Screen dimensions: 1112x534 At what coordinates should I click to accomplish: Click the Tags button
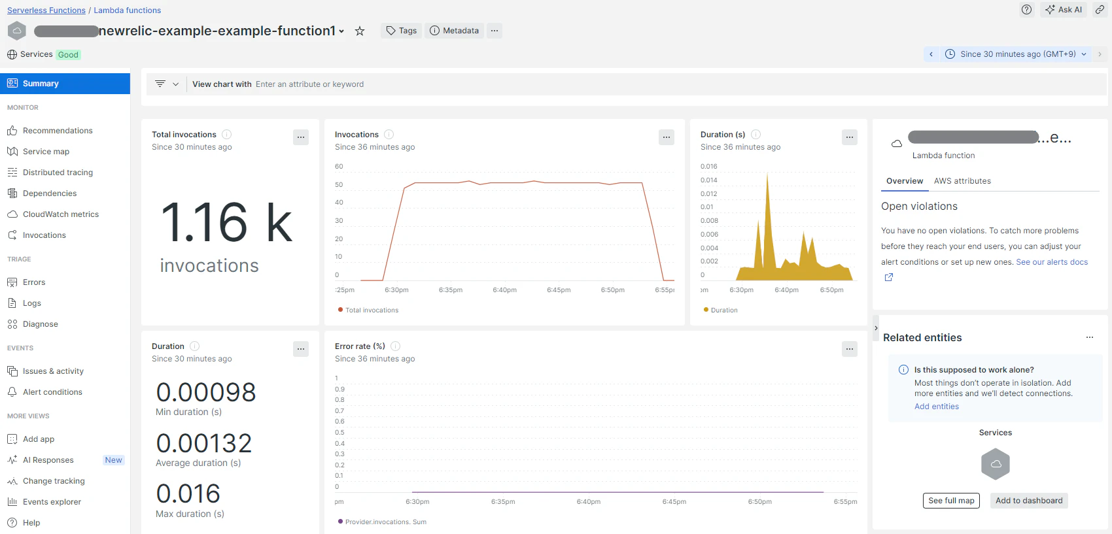pos(402,31)
